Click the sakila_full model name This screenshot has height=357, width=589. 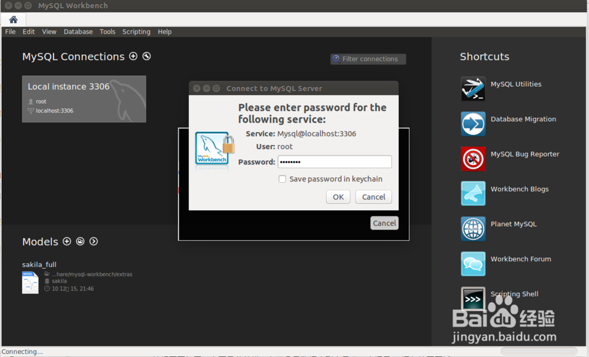[x=39, y=265]
